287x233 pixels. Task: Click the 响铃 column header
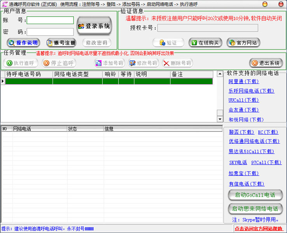[110, 74]
